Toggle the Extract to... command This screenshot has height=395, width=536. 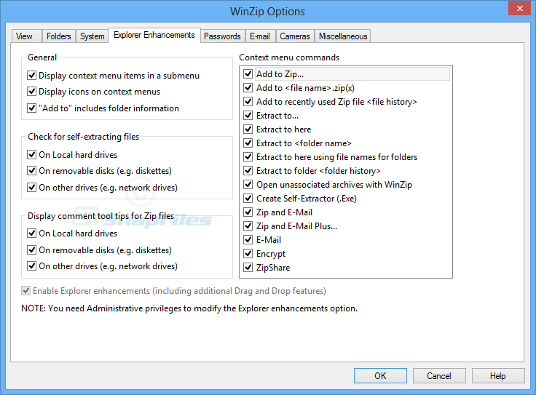(x=248, y=116)
